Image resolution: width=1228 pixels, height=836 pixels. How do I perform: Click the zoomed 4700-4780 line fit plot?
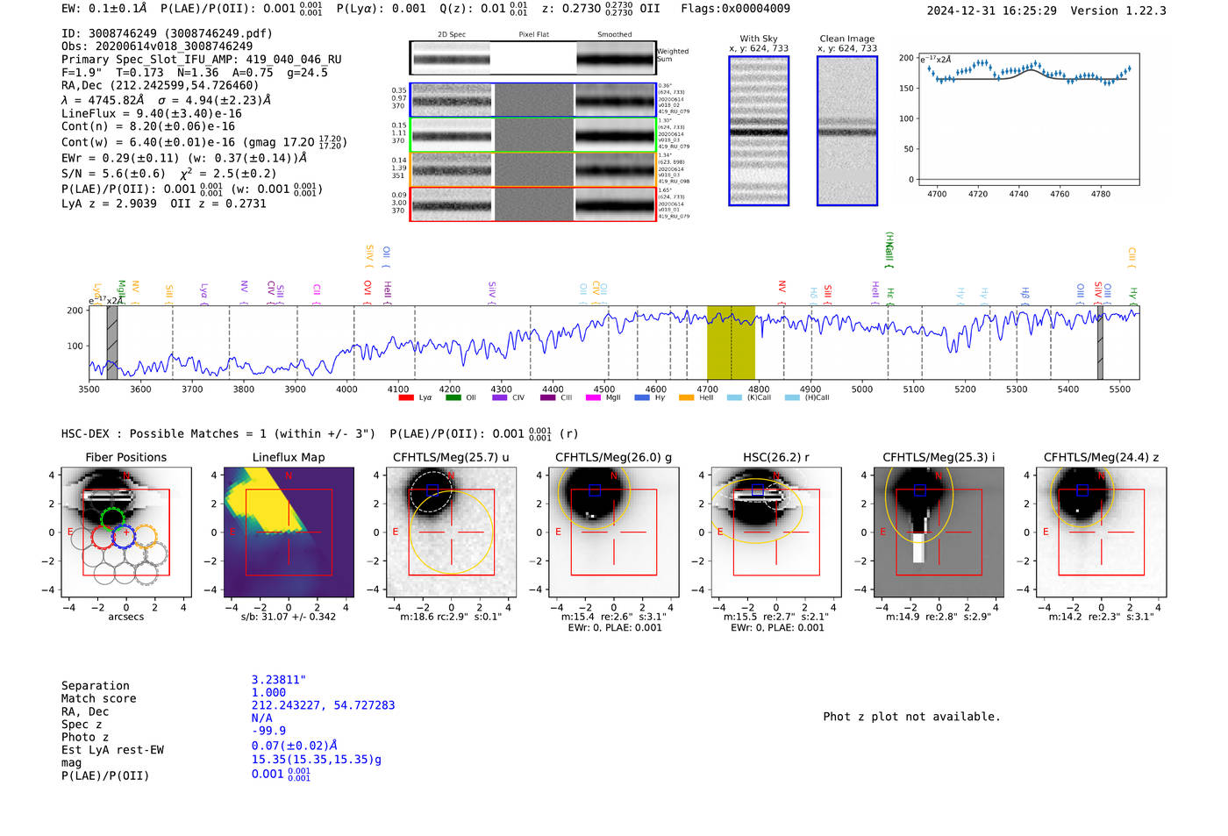coord(1029,118)
